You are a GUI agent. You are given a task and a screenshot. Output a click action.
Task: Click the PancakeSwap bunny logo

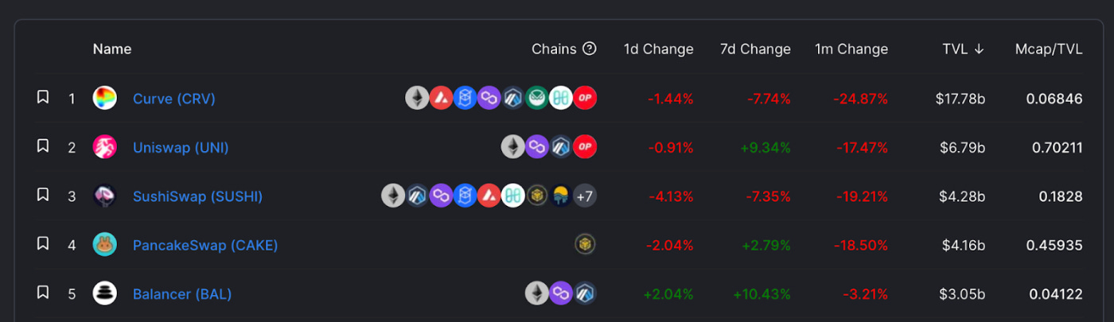pyautogui.click(x=104, y=245)
